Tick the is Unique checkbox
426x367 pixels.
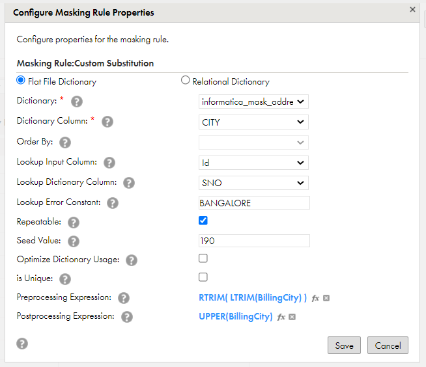point(203,277)
